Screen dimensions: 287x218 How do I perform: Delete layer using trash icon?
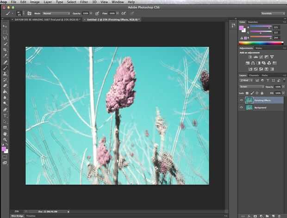pos(279,216)
